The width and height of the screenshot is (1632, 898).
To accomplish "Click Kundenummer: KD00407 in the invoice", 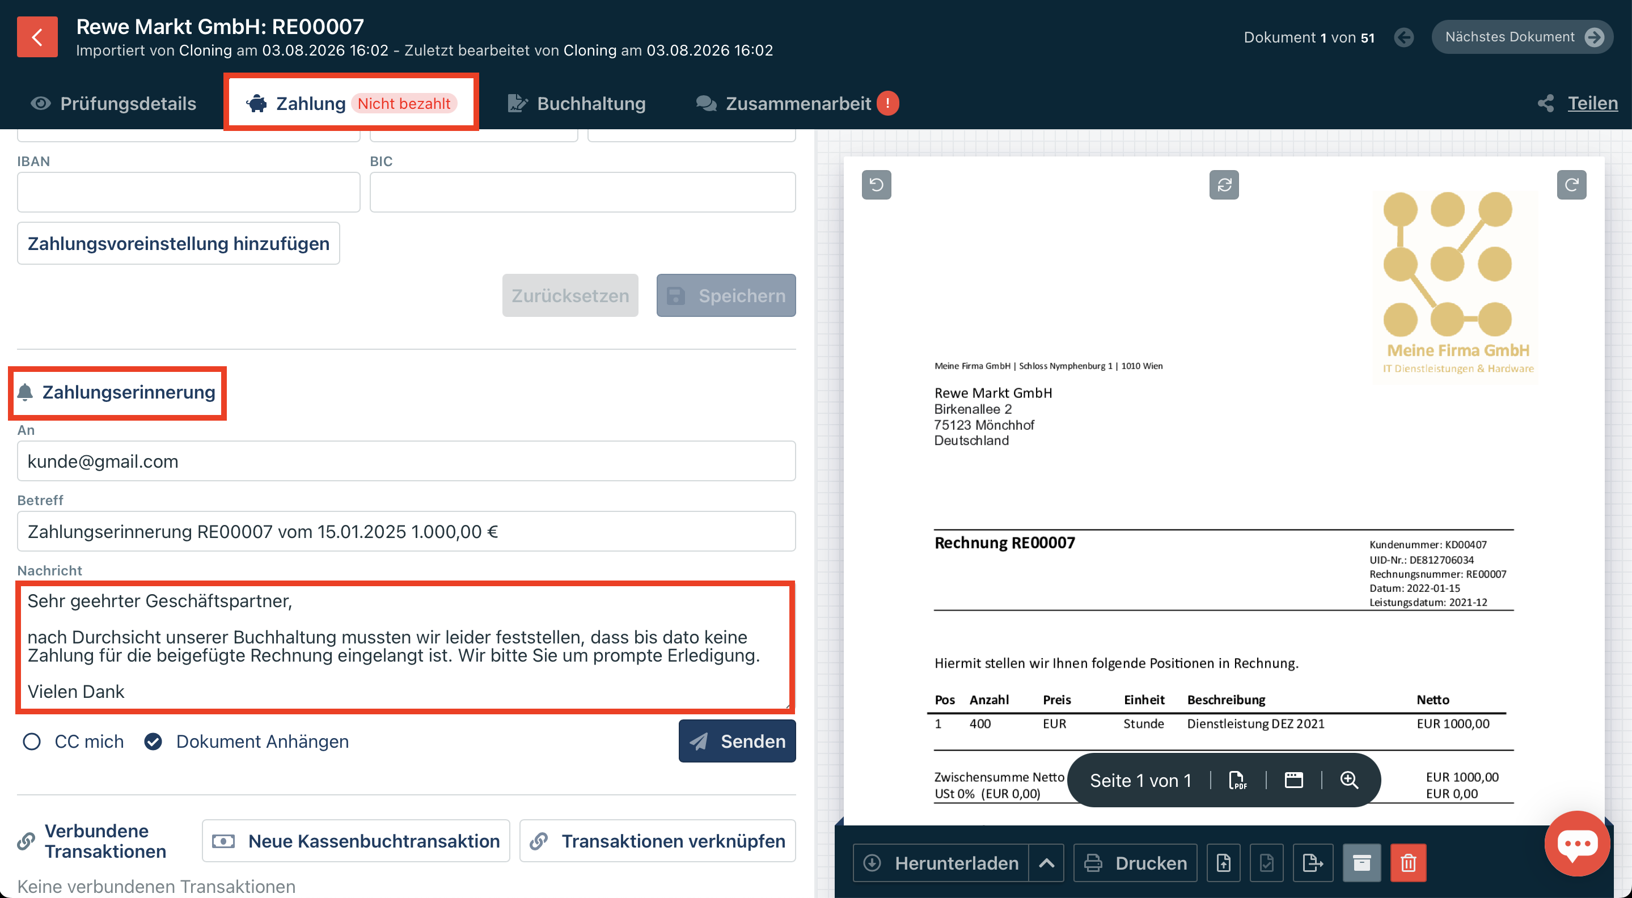I will [x=1428, y=545].
